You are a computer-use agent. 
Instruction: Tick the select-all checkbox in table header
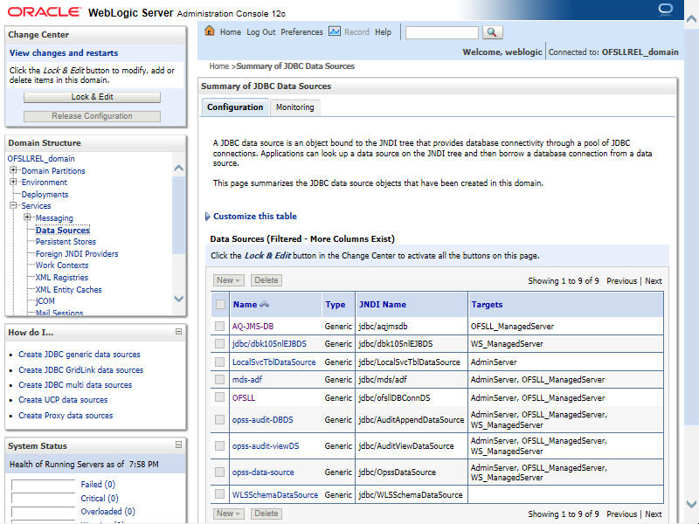point(220,304)
